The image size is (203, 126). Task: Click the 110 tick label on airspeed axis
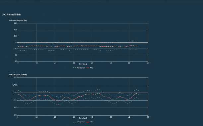[x=15, y=23]
